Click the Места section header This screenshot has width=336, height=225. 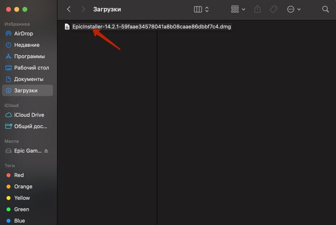(11, 141)
